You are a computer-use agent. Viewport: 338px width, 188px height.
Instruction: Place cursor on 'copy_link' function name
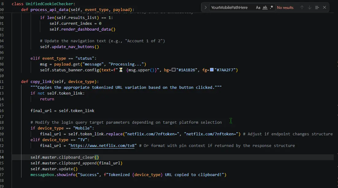point(41,81)
